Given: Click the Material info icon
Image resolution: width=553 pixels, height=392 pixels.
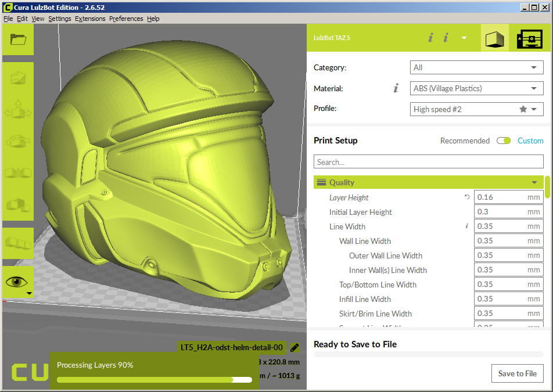Looking at the screenshot, I should click(396, 88).
